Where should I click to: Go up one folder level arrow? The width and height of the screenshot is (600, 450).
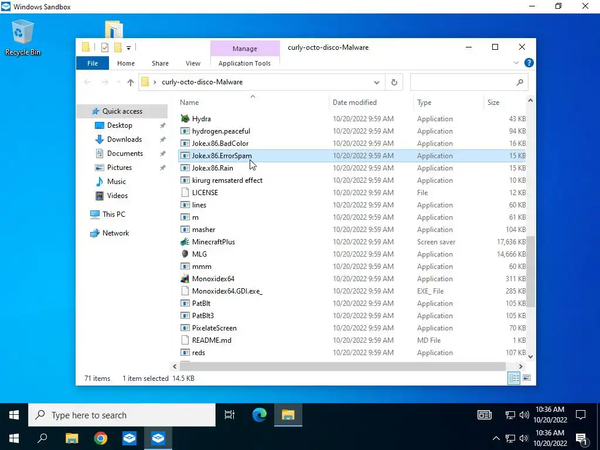point(131,82)
